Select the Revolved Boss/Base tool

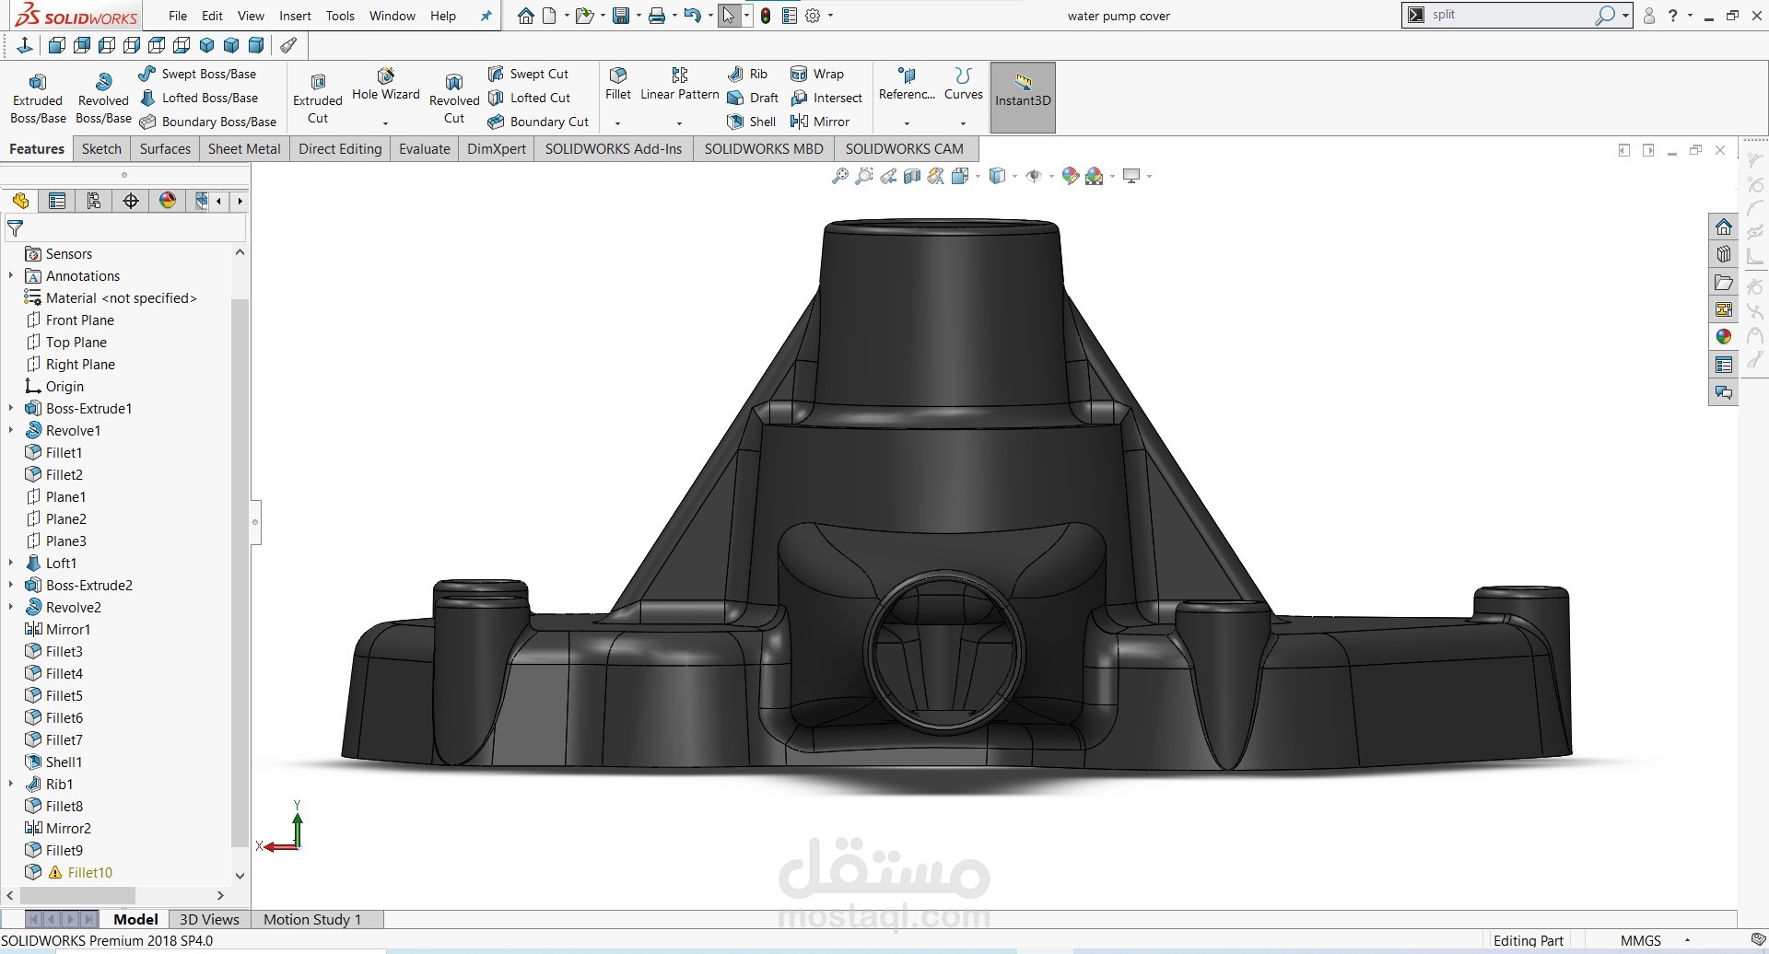coord(103,99)
